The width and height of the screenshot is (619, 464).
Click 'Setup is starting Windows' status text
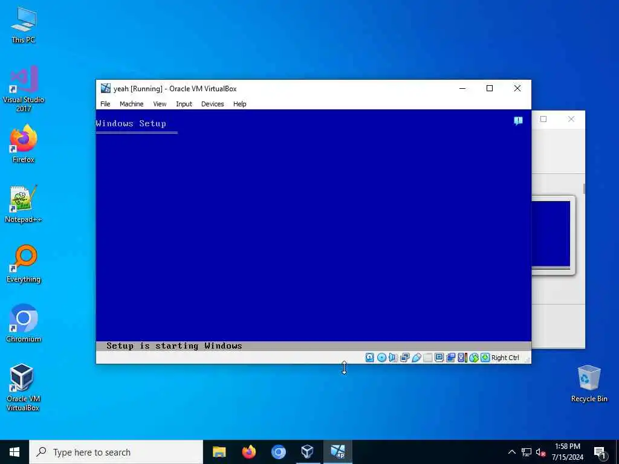(174, 346)
